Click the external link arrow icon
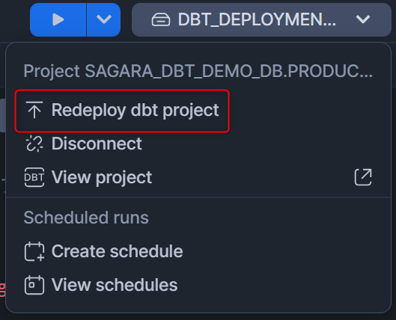The width and height of the screenshot is (396, 320). pyautogui.click(x=363, y=177)
